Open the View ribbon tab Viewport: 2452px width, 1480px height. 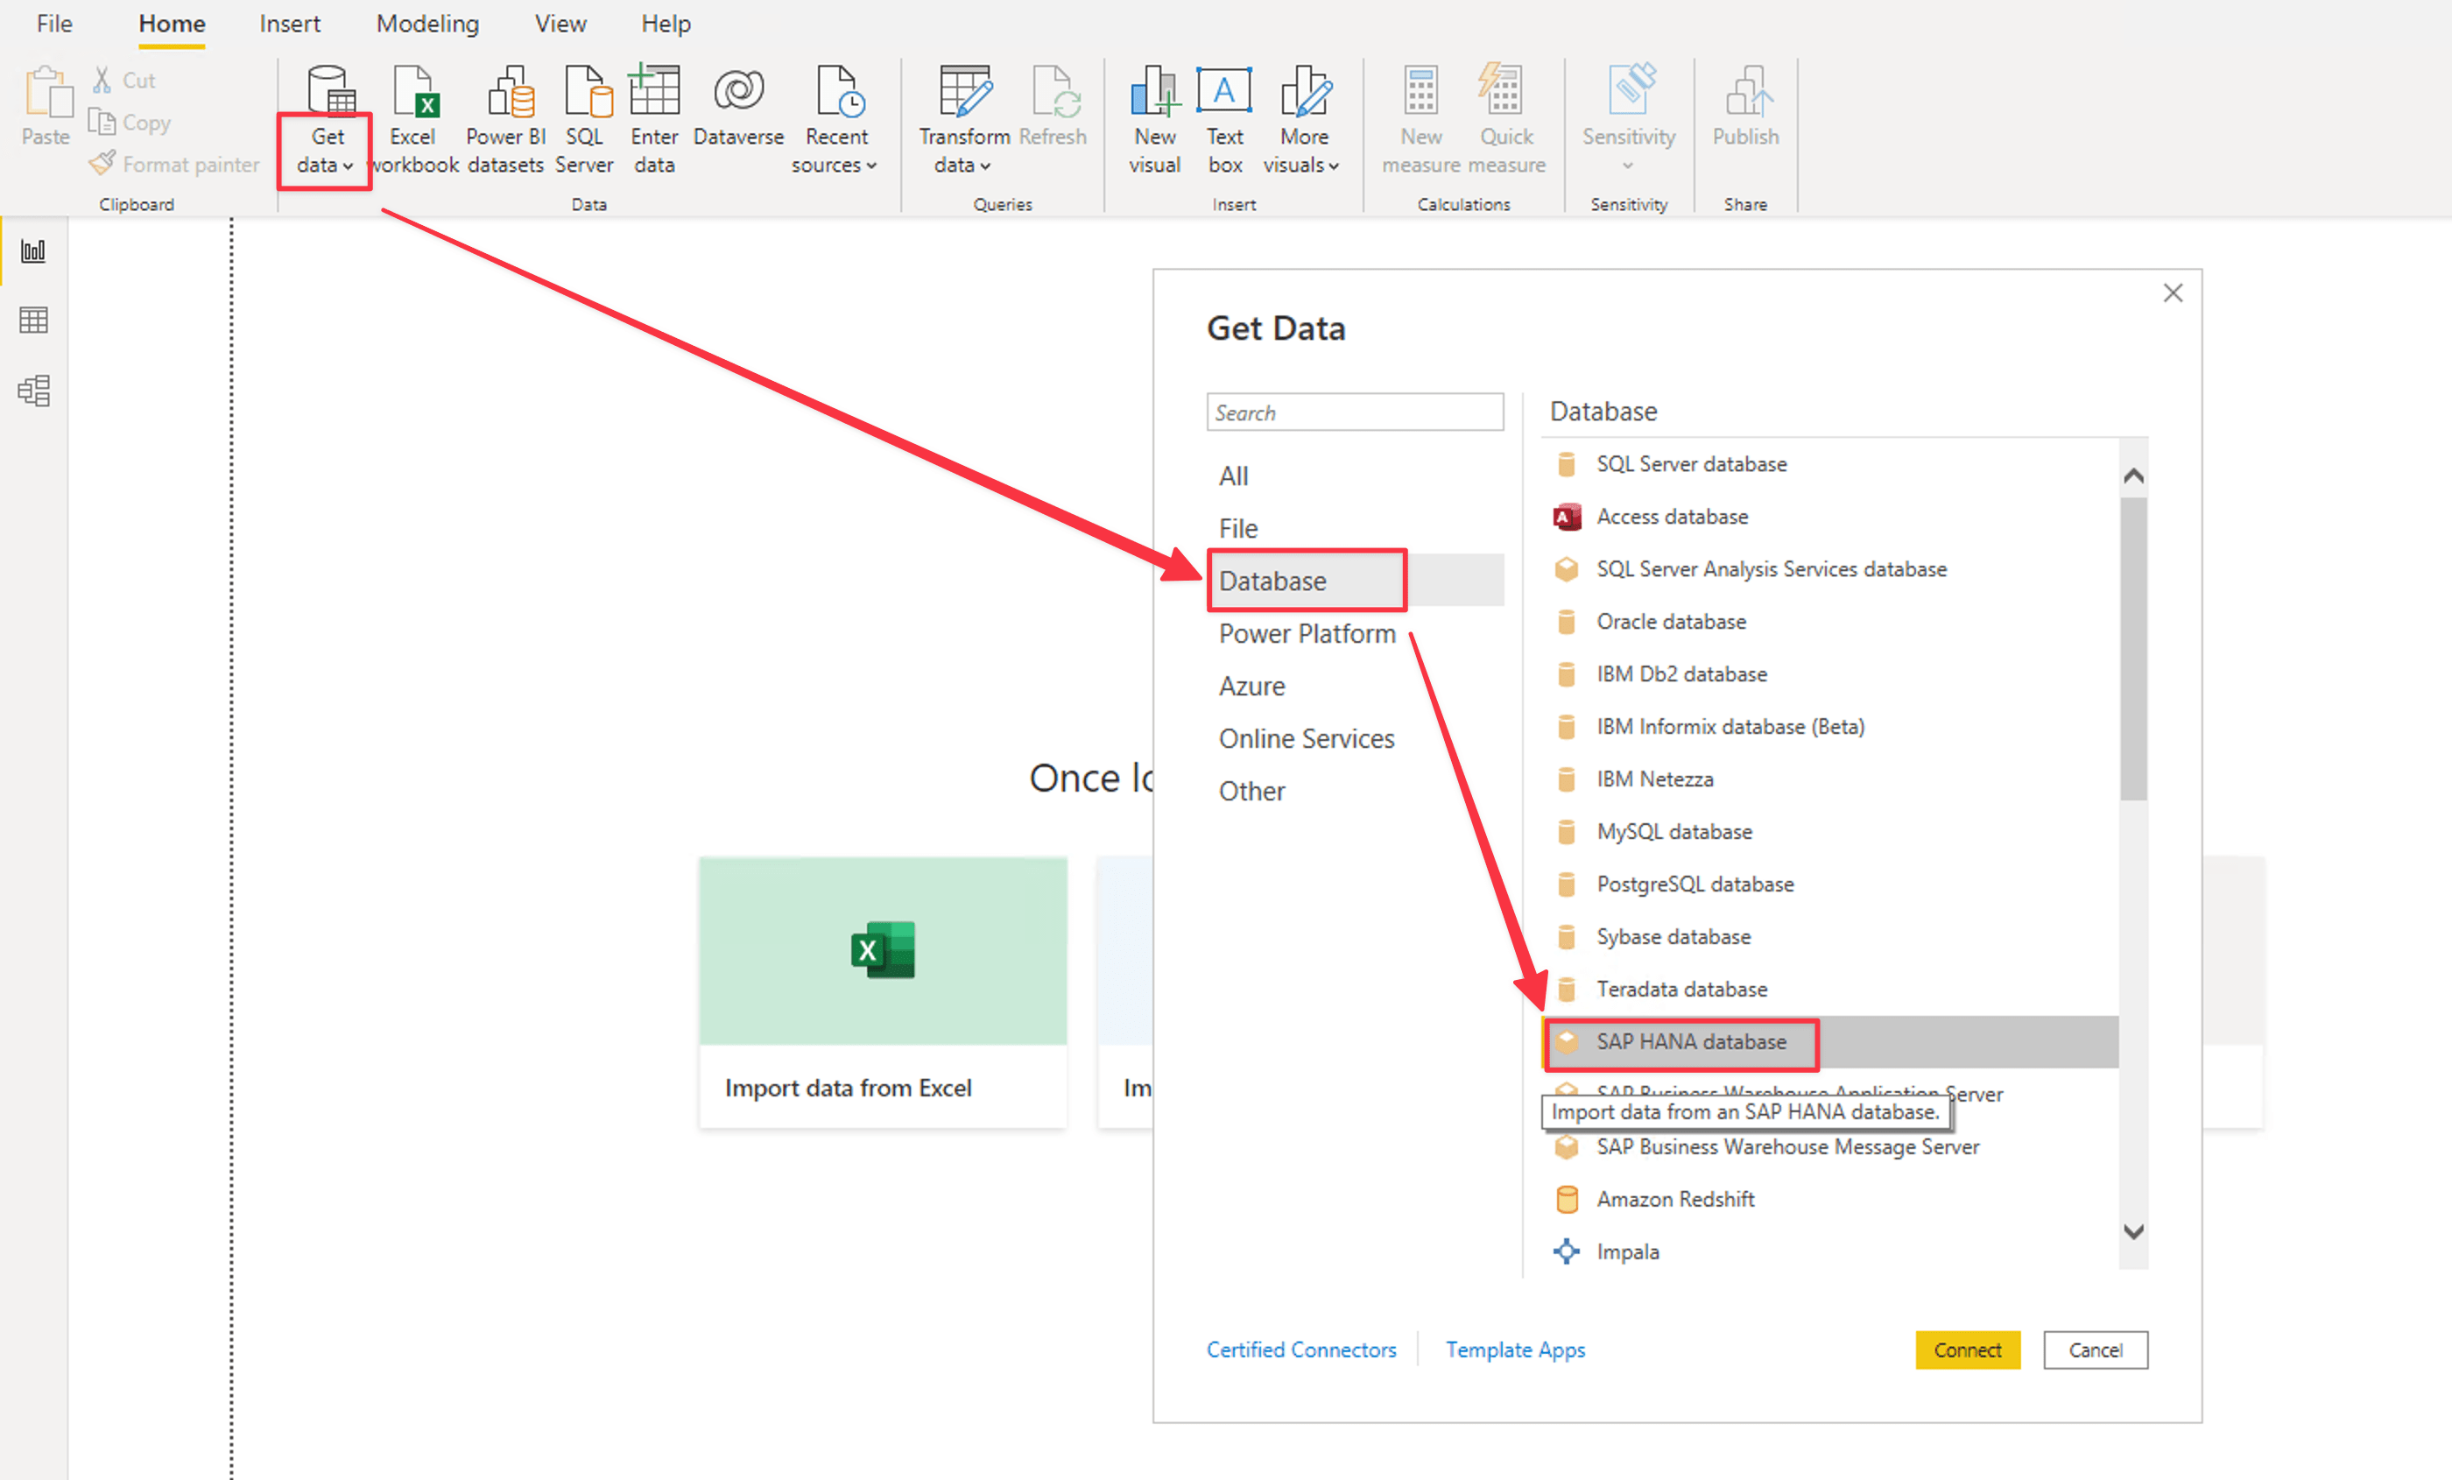click(x=560, y=23)
